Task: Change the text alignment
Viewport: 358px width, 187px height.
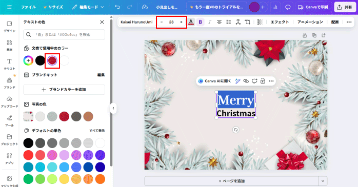Action: (x=219, y=22)
